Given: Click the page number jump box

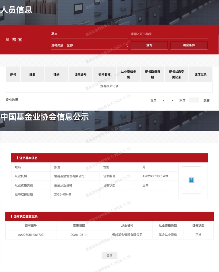Looking at the screenshot, I should tap(194, 100).
